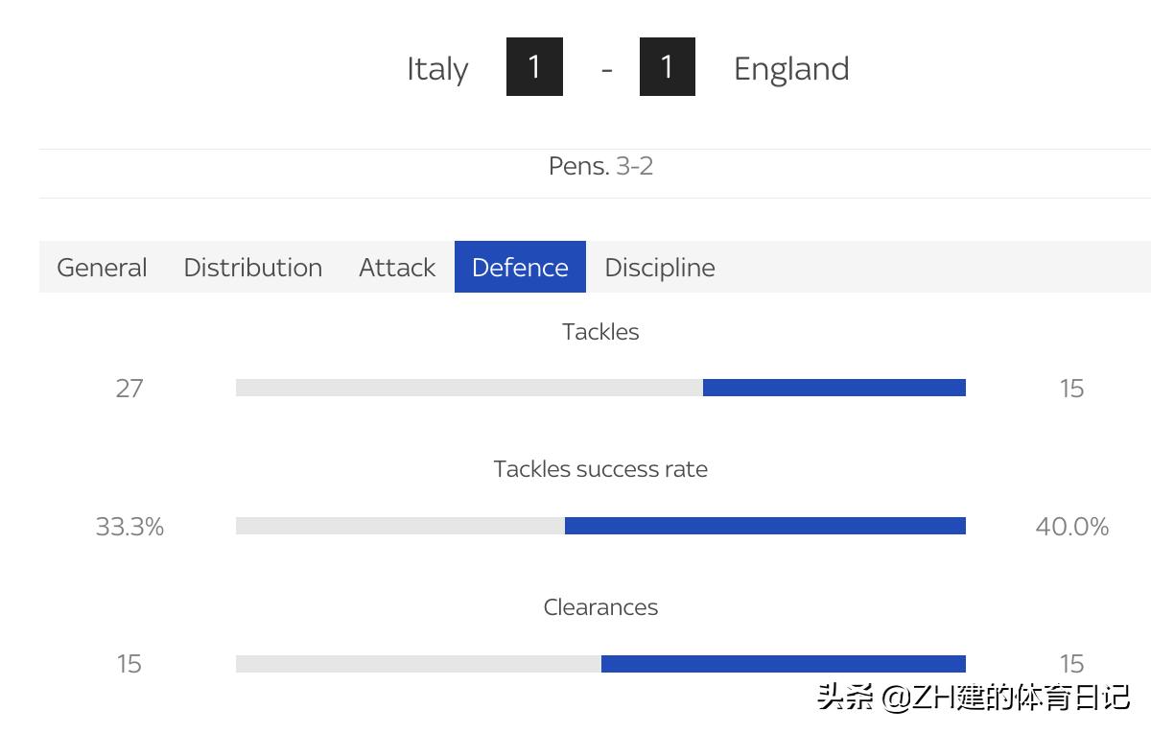
Task: Click Italy's 33.3% success rate value
Action: pos(129,527)
